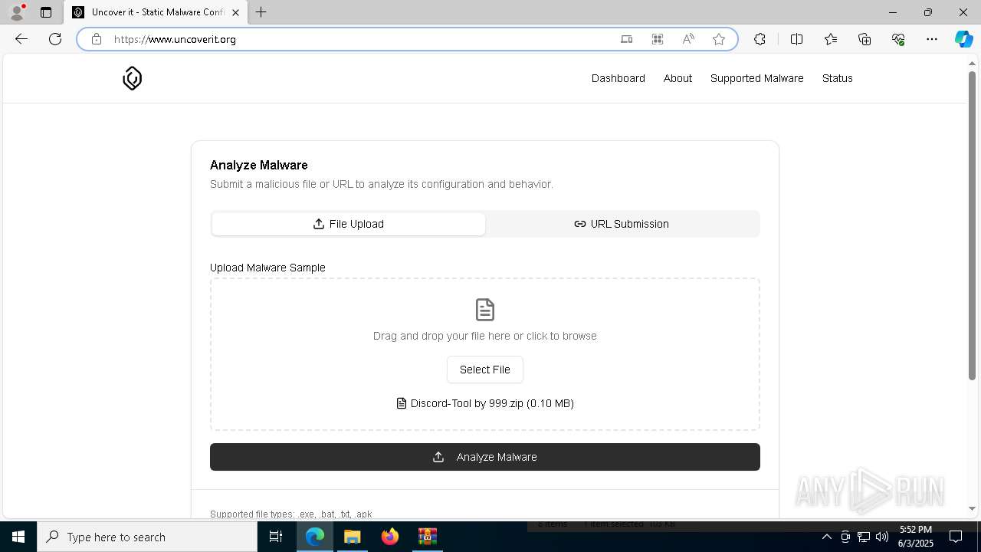Open the notification center icon
The width and height of the screenshot is (981, 552).
(956, 537)
